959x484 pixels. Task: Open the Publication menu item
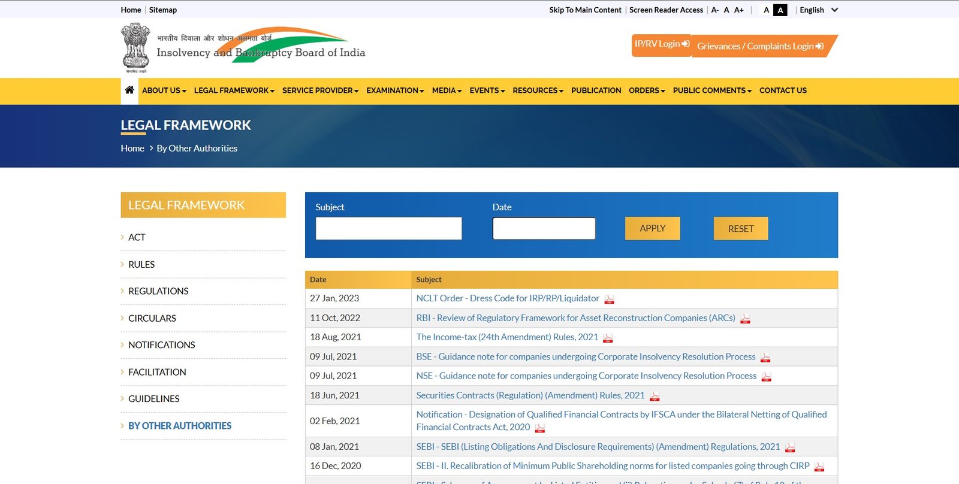pos(596,90)
